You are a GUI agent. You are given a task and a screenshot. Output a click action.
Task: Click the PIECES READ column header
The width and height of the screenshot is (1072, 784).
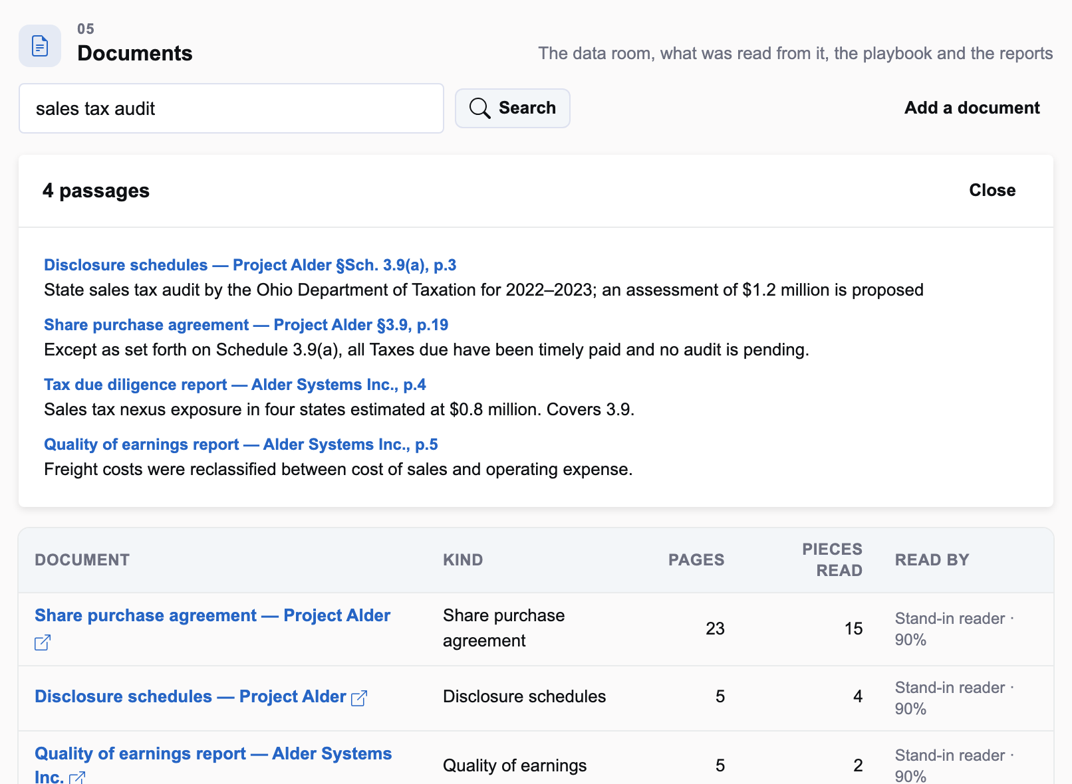coord(833,560)
